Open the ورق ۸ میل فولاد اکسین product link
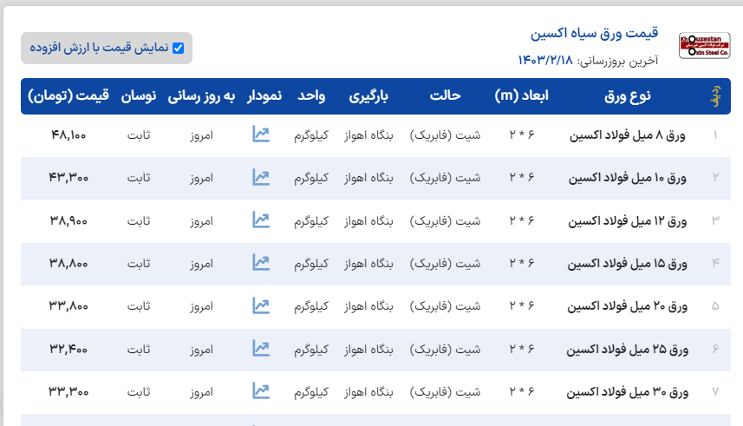 click(629, 135)
